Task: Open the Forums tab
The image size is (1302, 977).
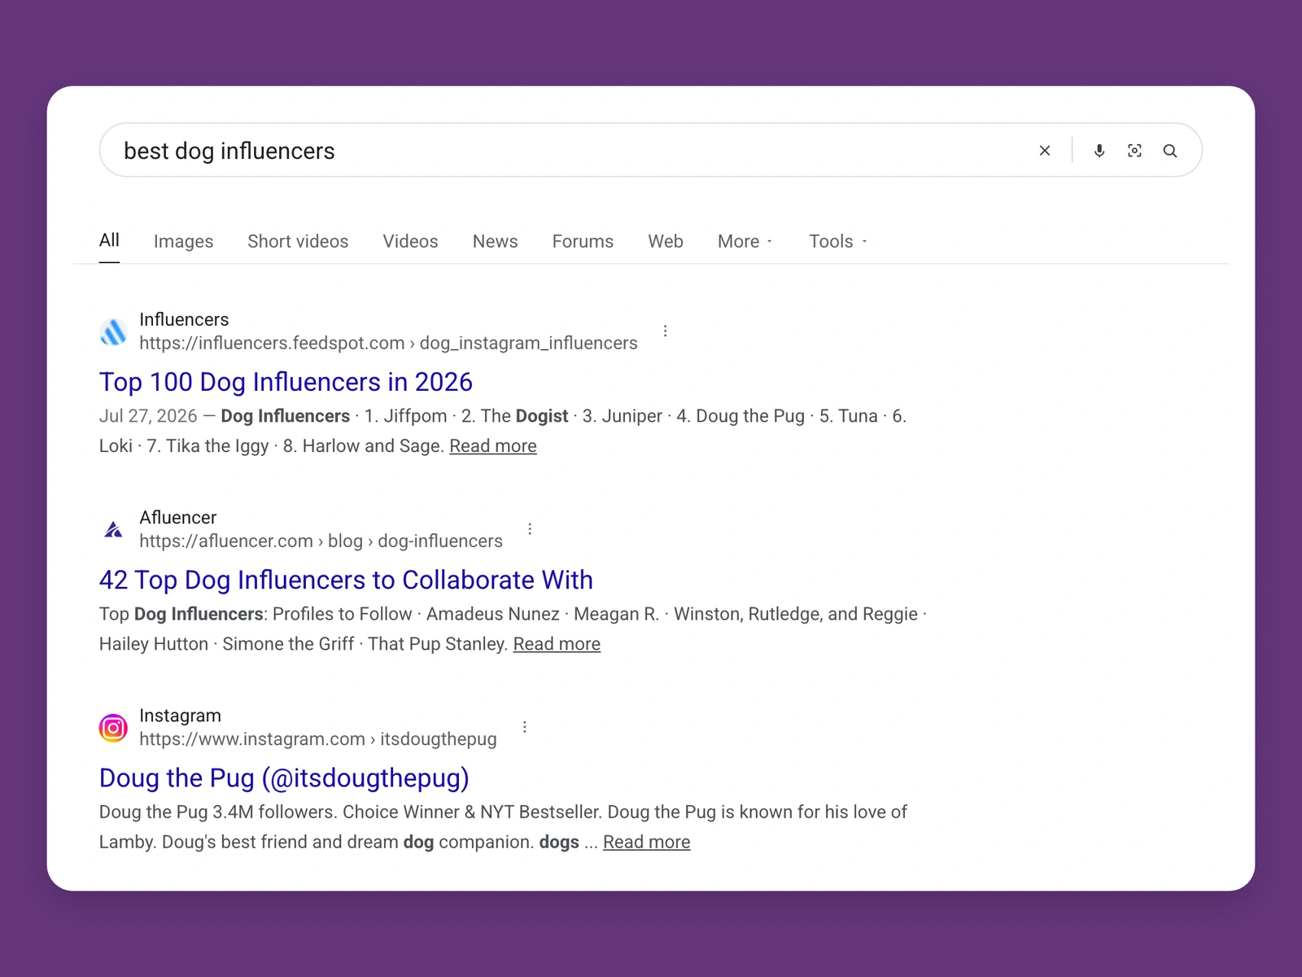Action: (x=583, y=241)
